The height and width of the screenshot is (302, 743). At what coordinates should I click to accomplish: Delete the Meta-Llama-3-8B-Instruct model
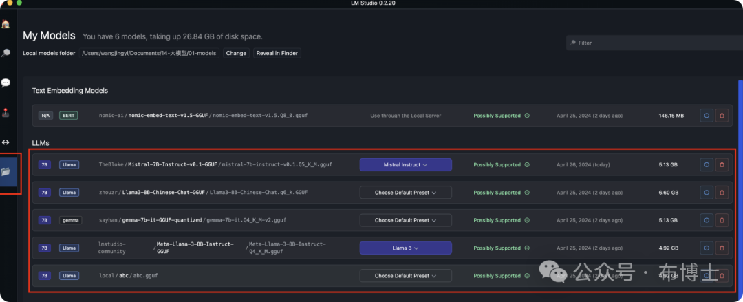722,248
